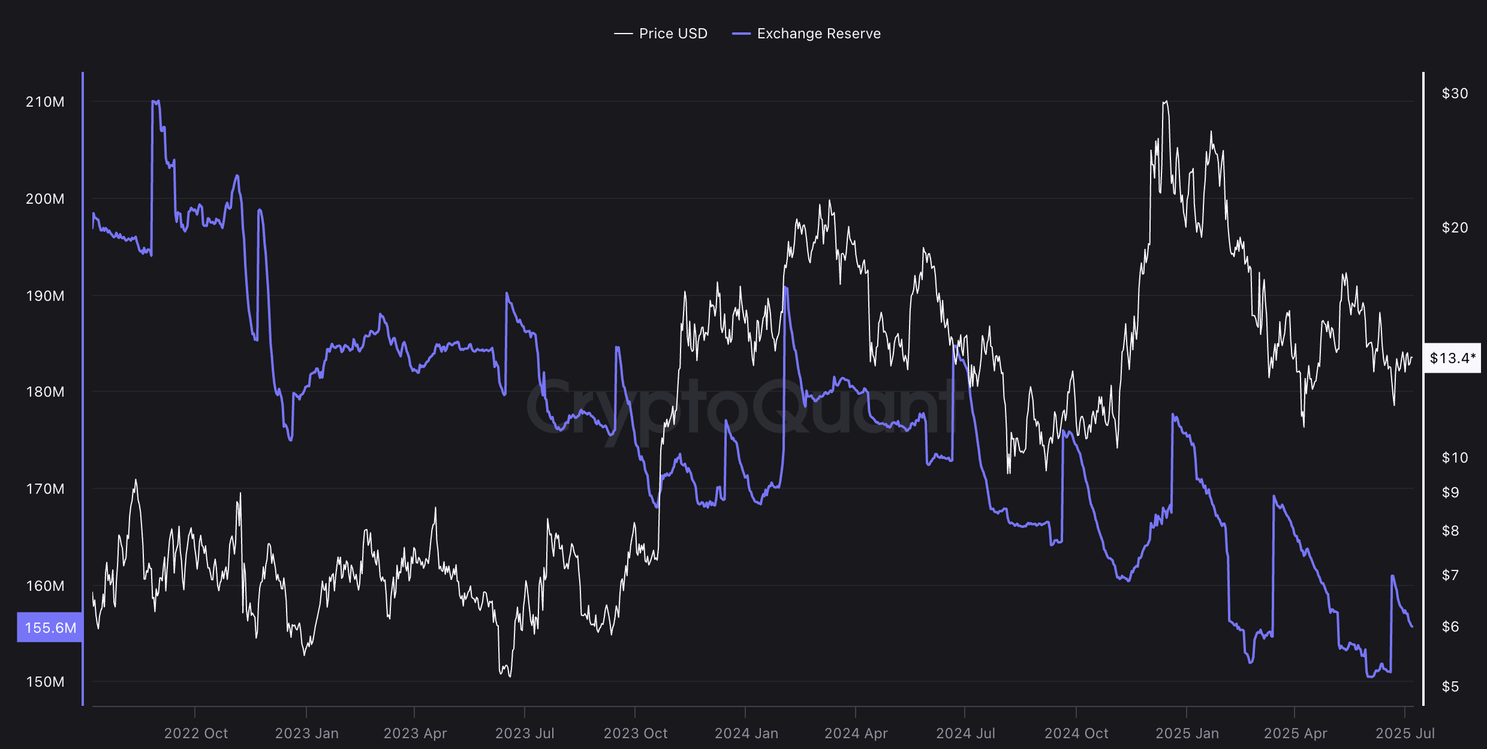Click the $5 right axis label

[1450, 687]
